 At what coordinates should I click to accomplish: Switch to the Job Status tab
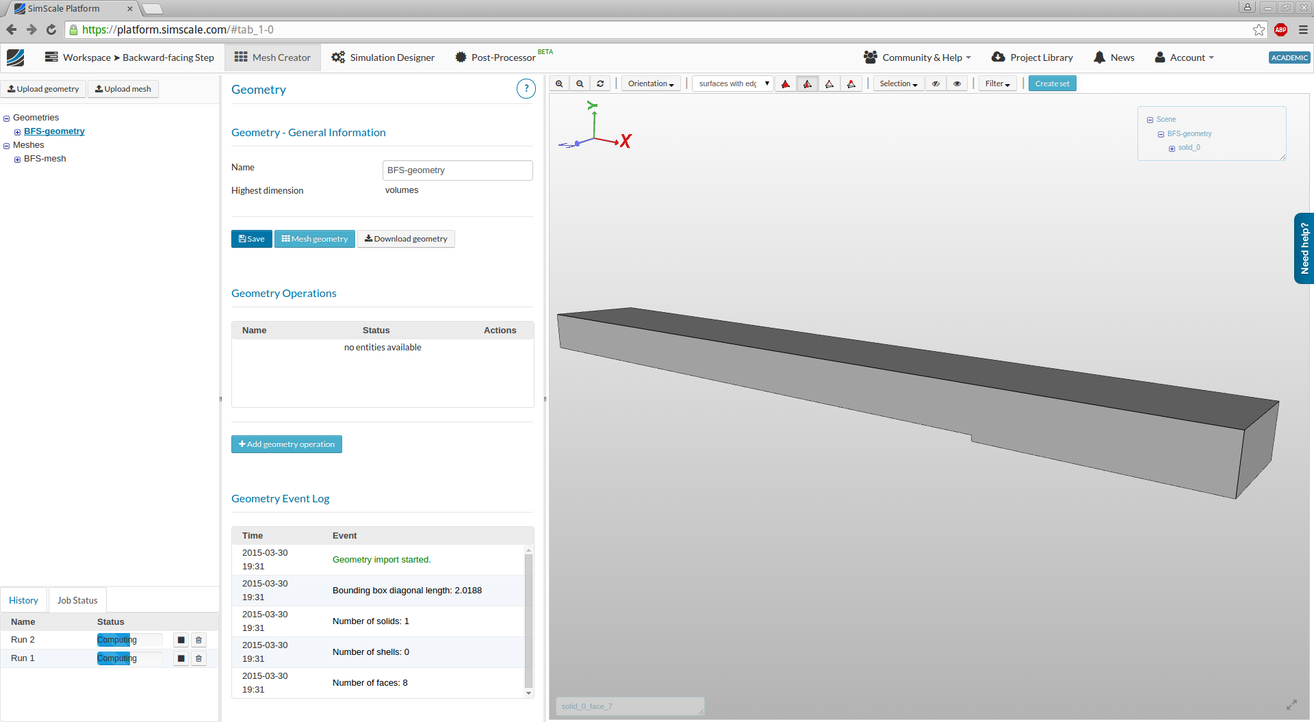[77, 599]
